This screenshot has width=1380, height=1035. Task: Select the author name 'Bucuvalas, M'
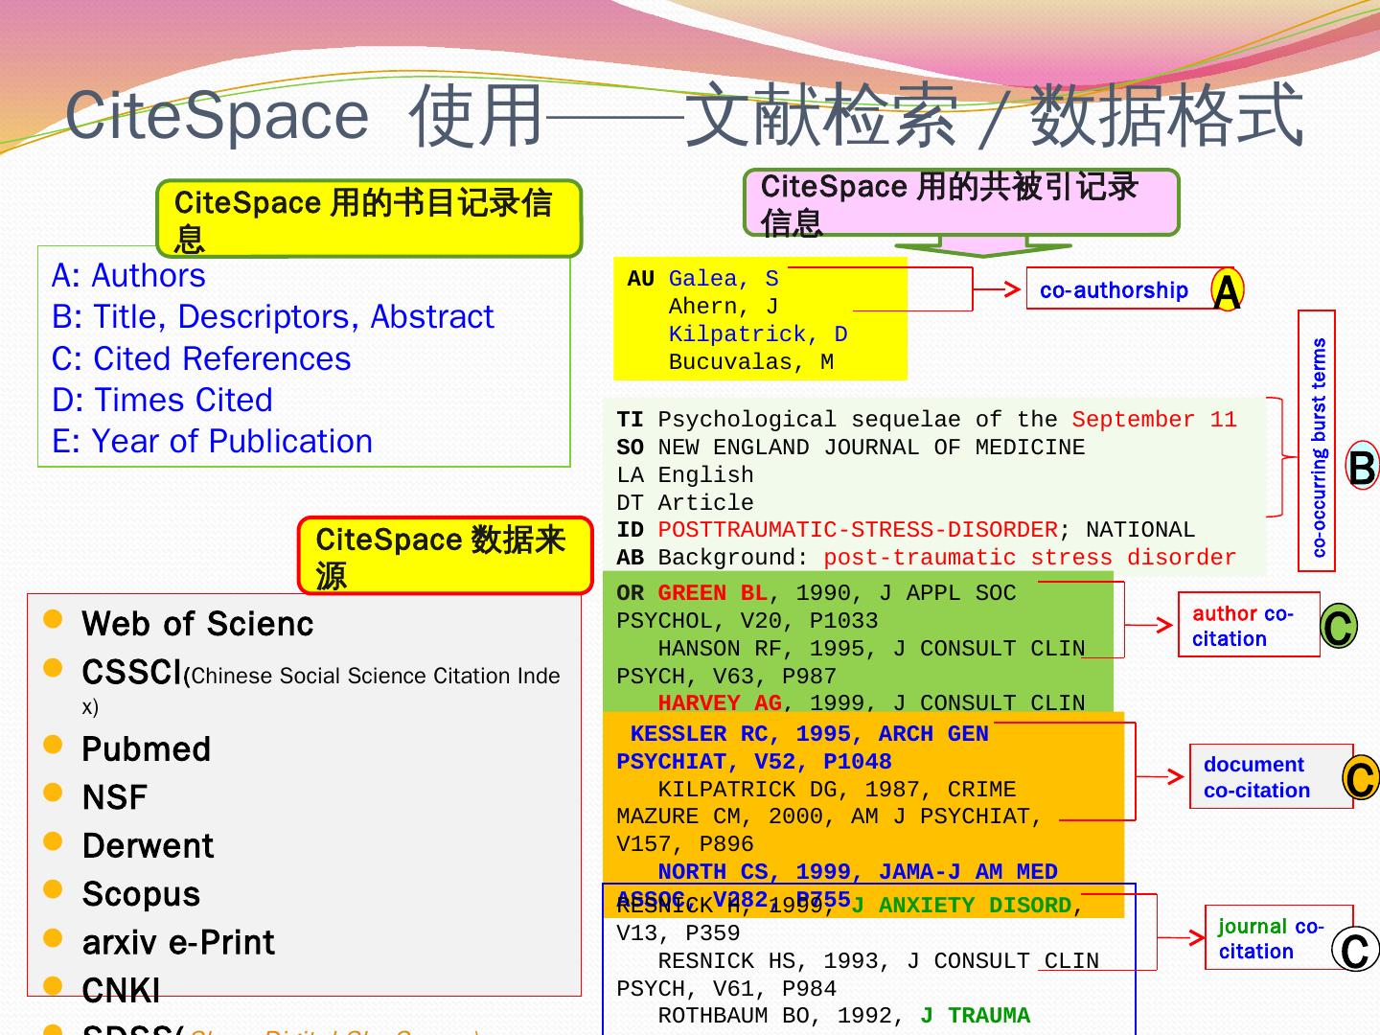coord(751,362)
